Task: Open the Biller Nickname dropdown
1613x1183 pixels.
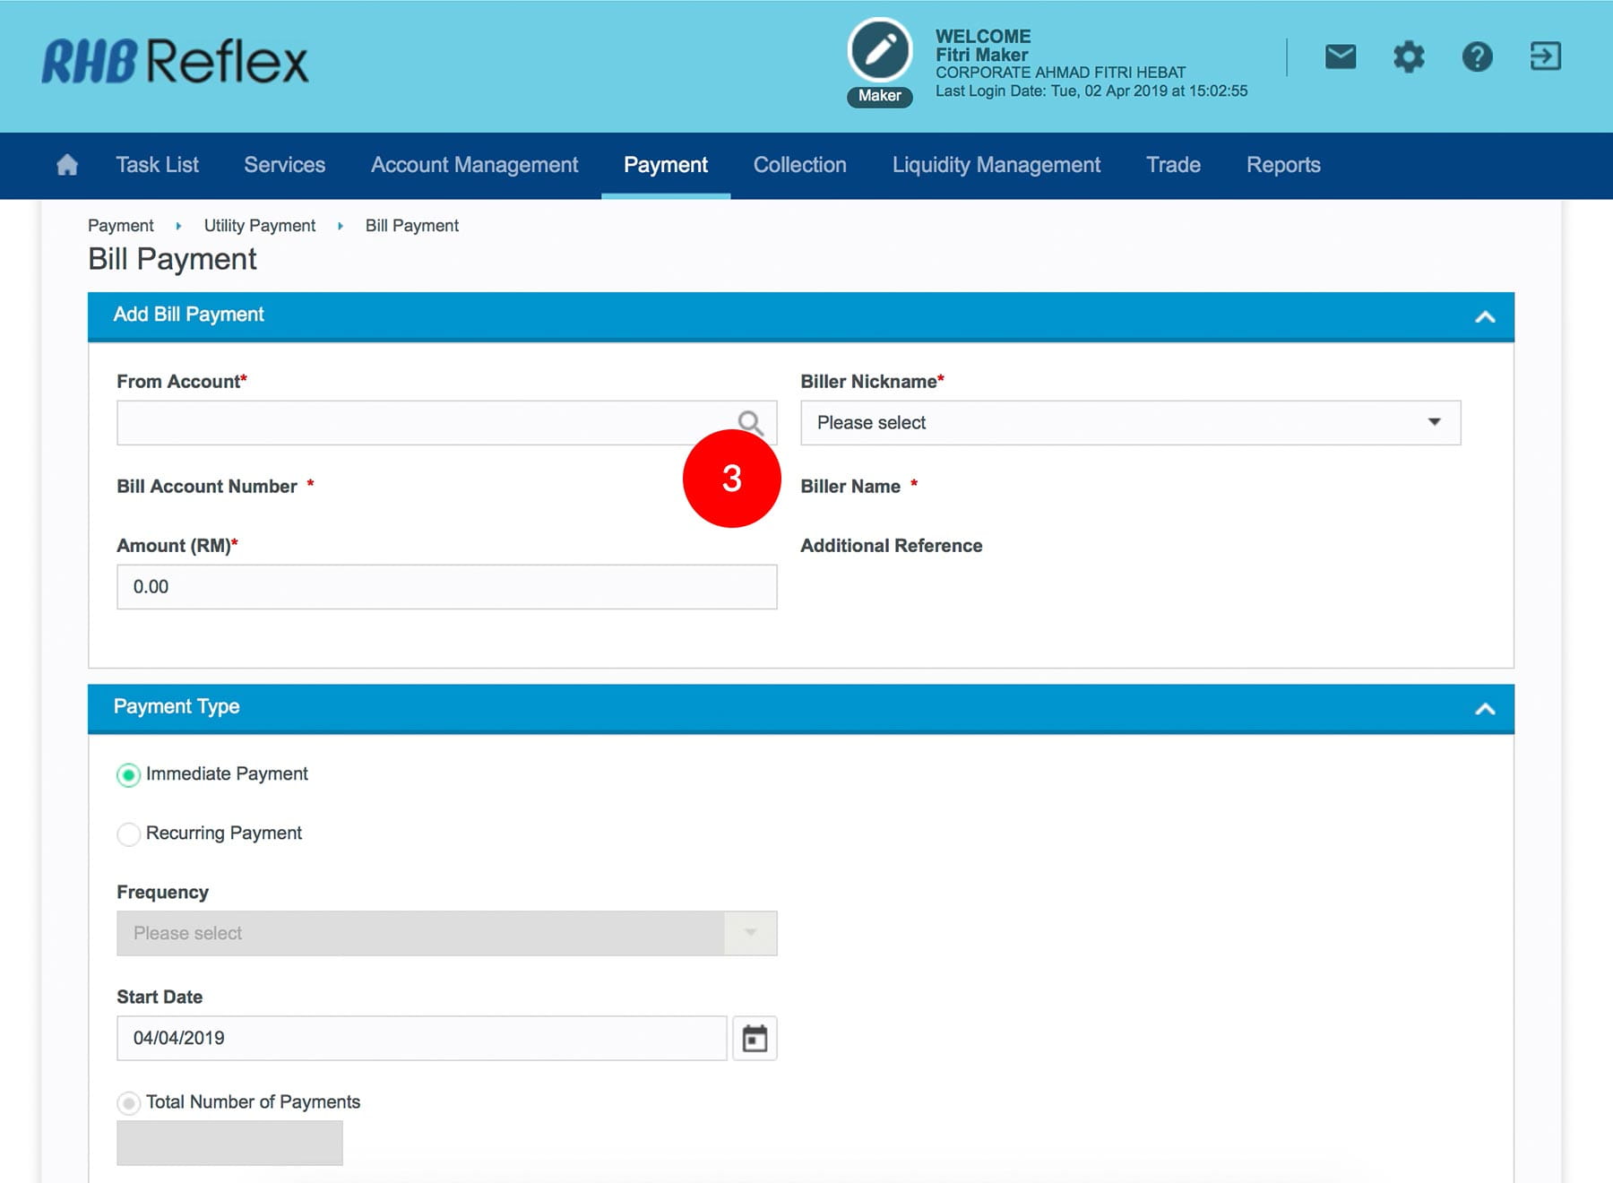Action: [1130, 423]
